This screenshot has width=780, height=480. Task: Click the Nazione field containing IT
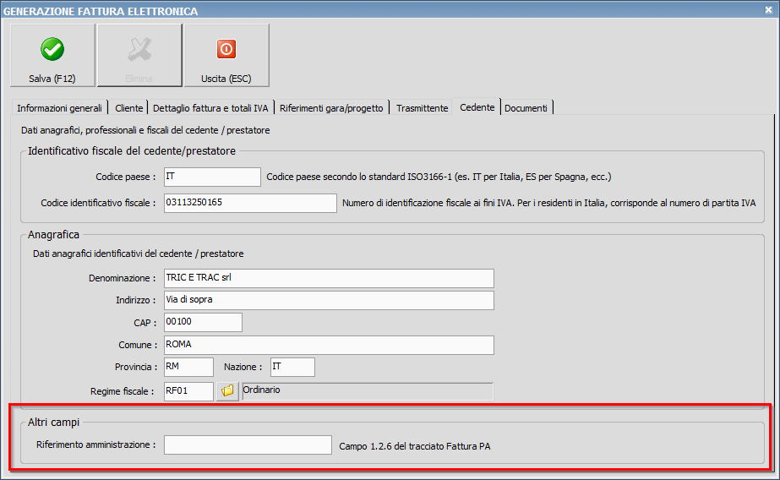[x=292, y=367]
